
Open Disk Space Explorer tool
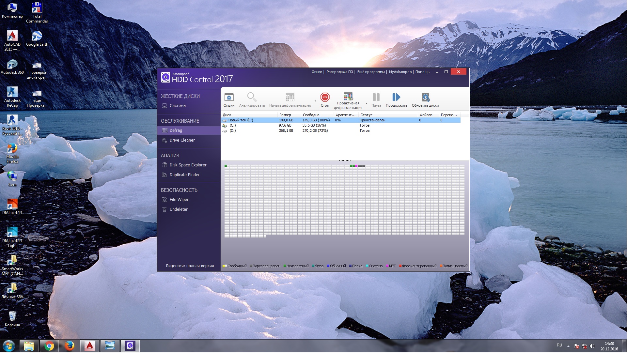188,165
